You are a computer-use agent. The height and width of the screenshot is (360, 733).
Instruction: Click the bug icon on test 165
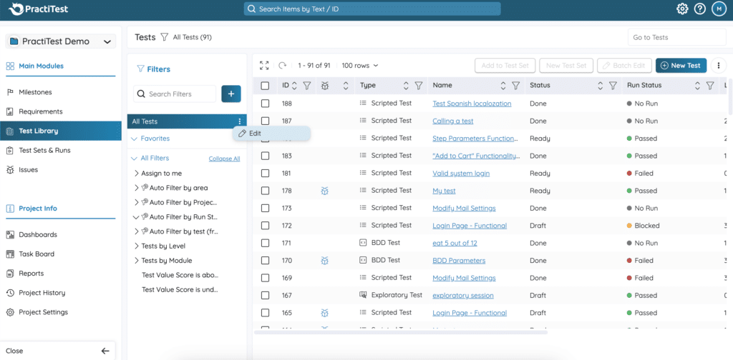point(325,313)
